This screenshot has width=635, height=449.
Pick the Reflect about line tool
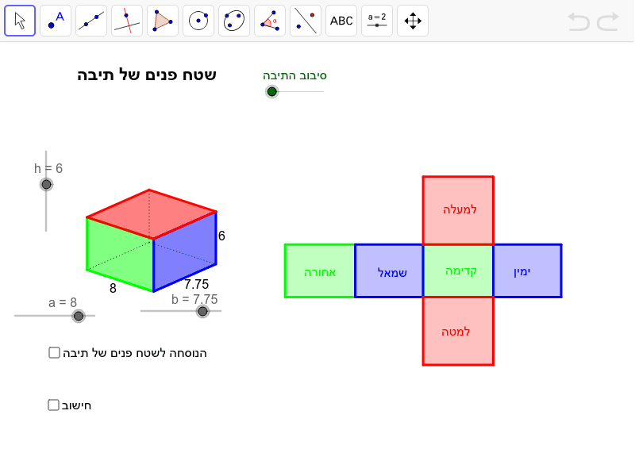coord(306,21)
